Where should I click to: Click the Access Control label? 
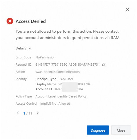26,104
